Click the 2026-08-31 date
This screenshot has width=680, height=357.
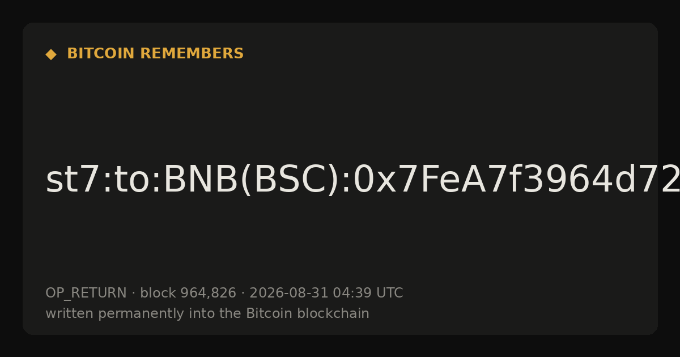click(288, 294)
